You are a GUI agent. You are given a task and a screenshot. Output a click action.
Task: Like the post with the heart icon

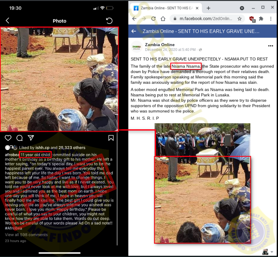(x=8, y=138)
